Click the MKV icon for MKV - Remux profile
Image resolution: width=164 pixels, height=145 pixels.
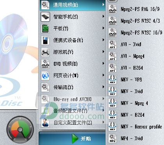pyautogui.click(x=112, y=127)
